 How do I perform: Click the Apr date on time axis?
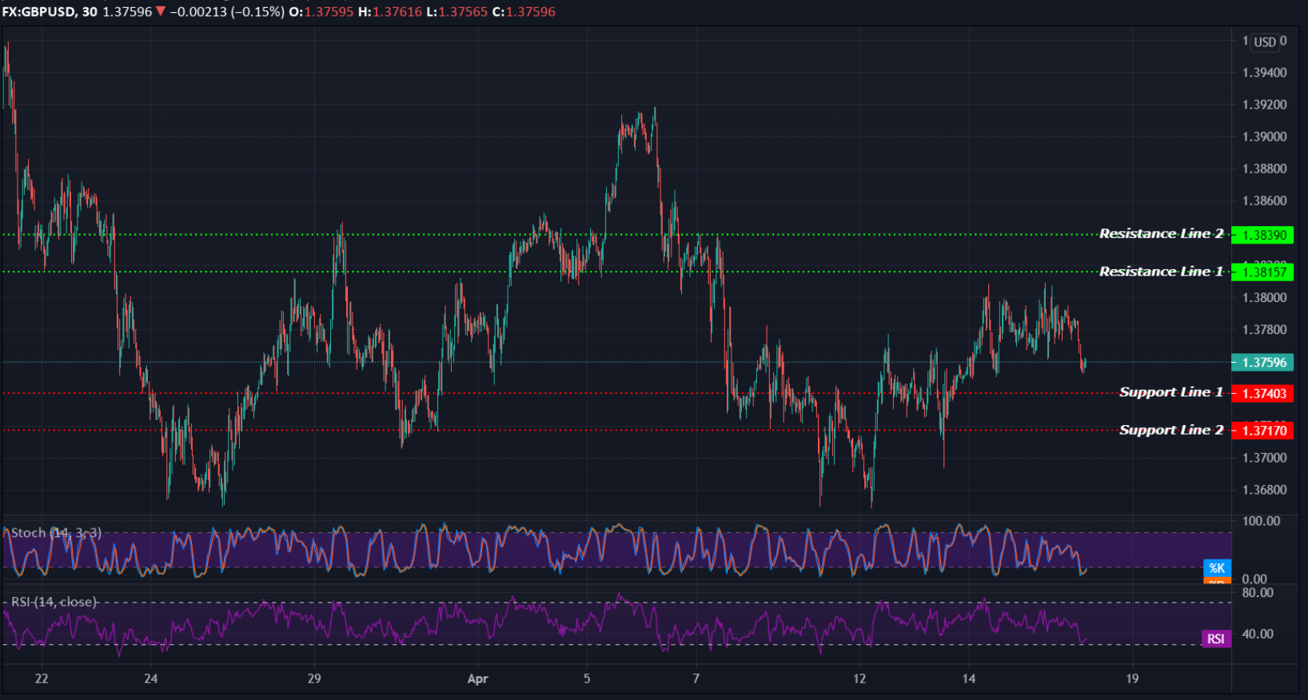[477, 679]
